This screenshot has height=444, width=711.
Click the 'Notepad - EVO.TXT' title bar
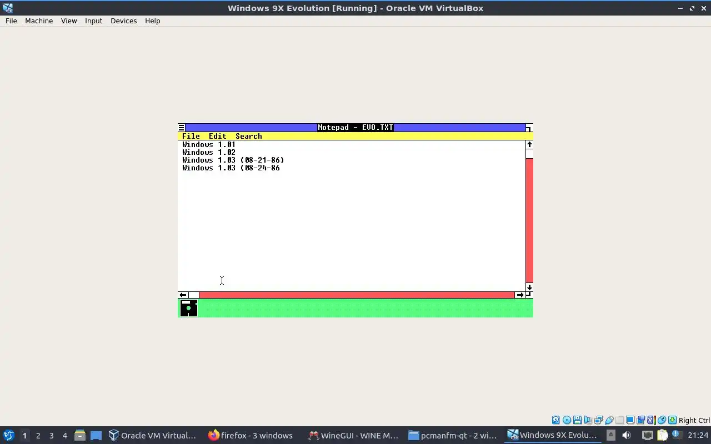[x=355, y=128]
